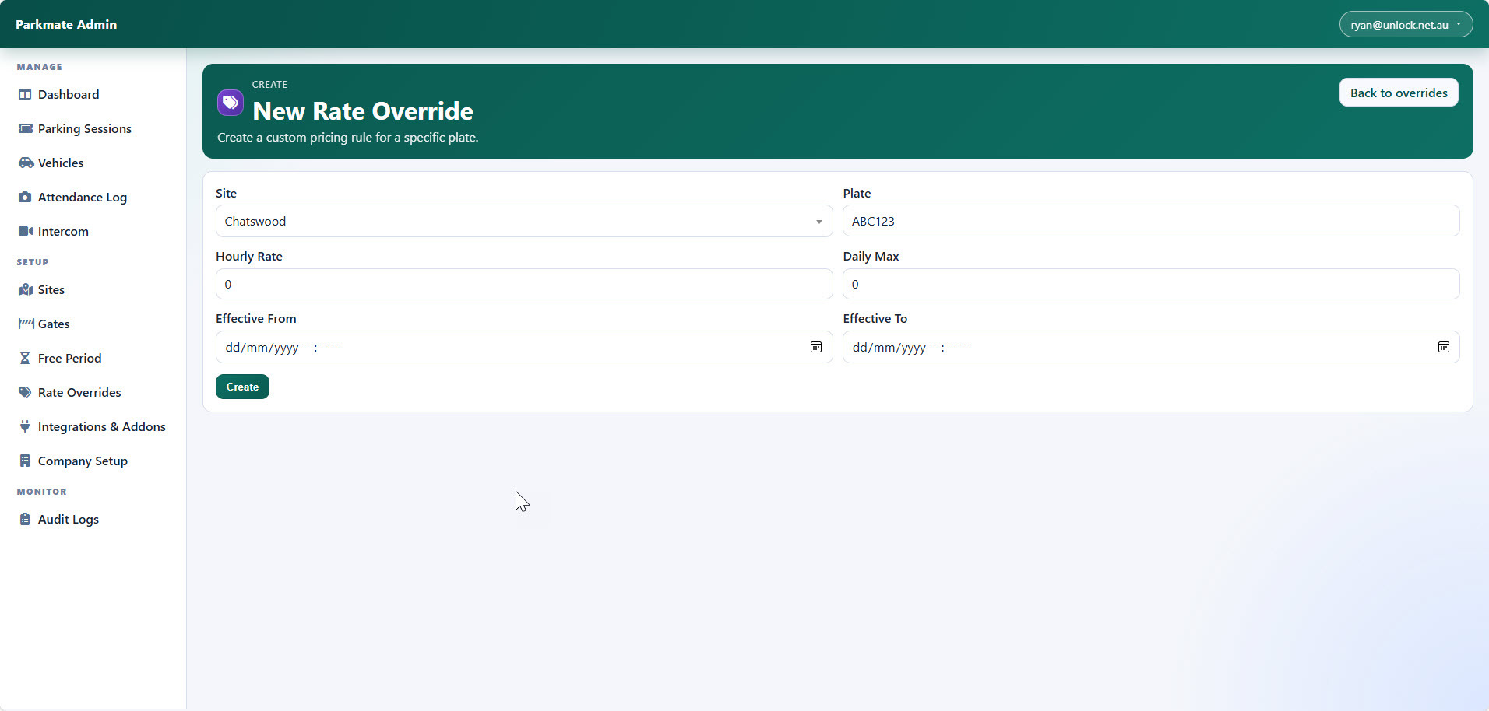Click the Intercom video icon
The width and height of the screenshot is (1489, 711).
tap(26, 232)
